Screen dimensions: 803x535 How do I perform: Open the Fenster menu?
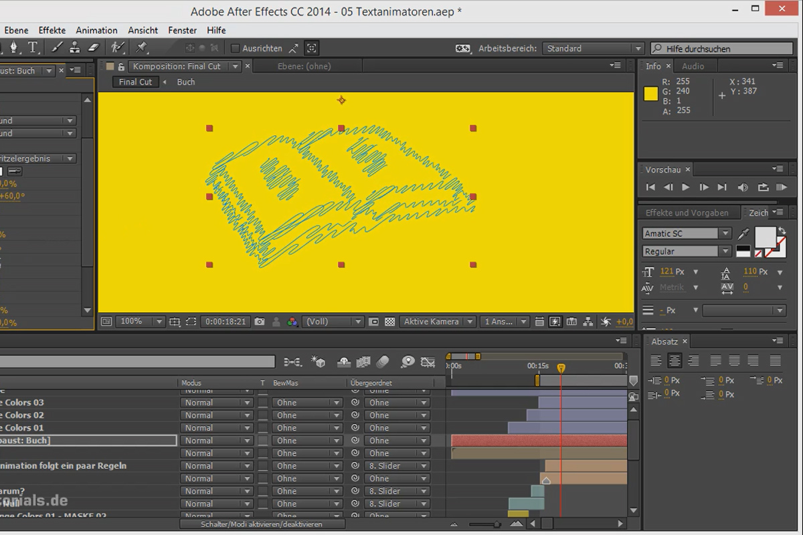(x=182, y=30)
